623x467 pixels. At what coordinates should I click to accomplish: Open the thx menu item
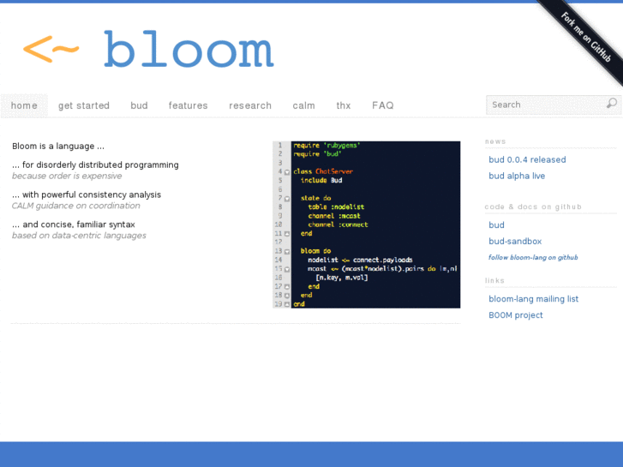(344, 105)
